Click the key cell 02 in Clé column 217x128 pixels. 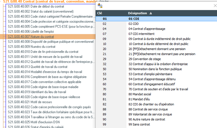104,24
